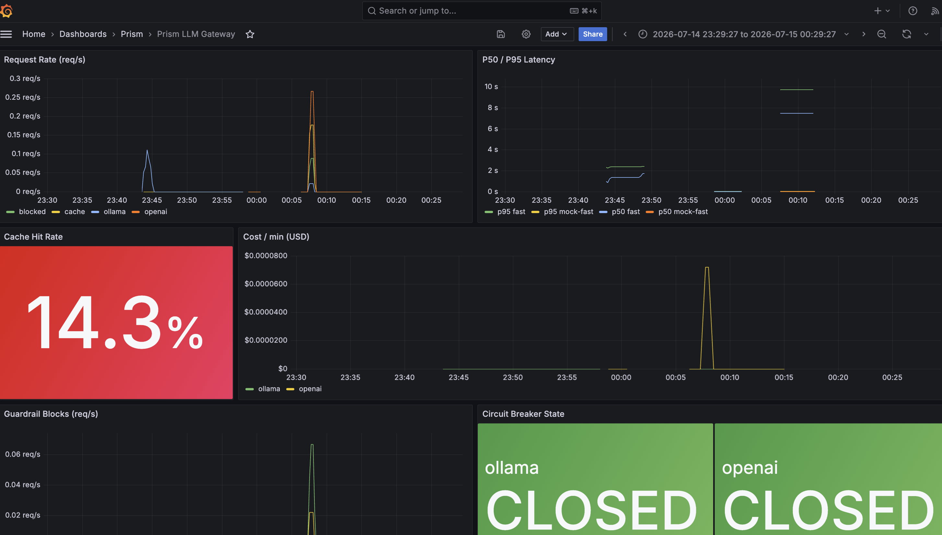Click the openai spike in Request Rate chart
The width and height of the screenshot is (942, 535).
tap(312, 92)
